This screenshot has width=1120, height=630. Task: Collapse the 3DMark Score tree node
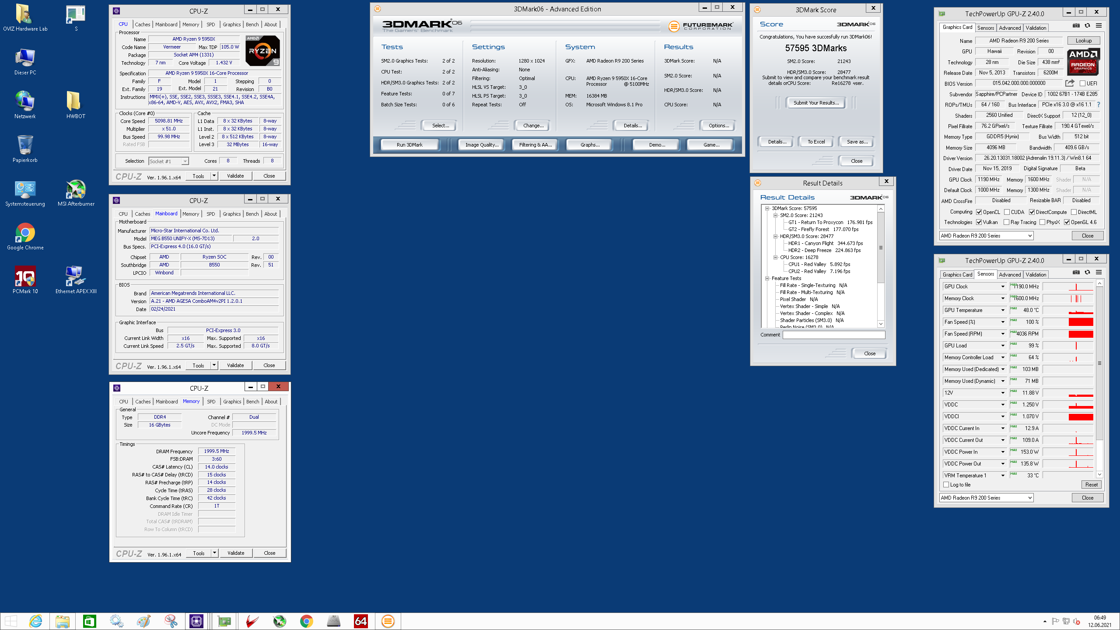click(767, 209)
